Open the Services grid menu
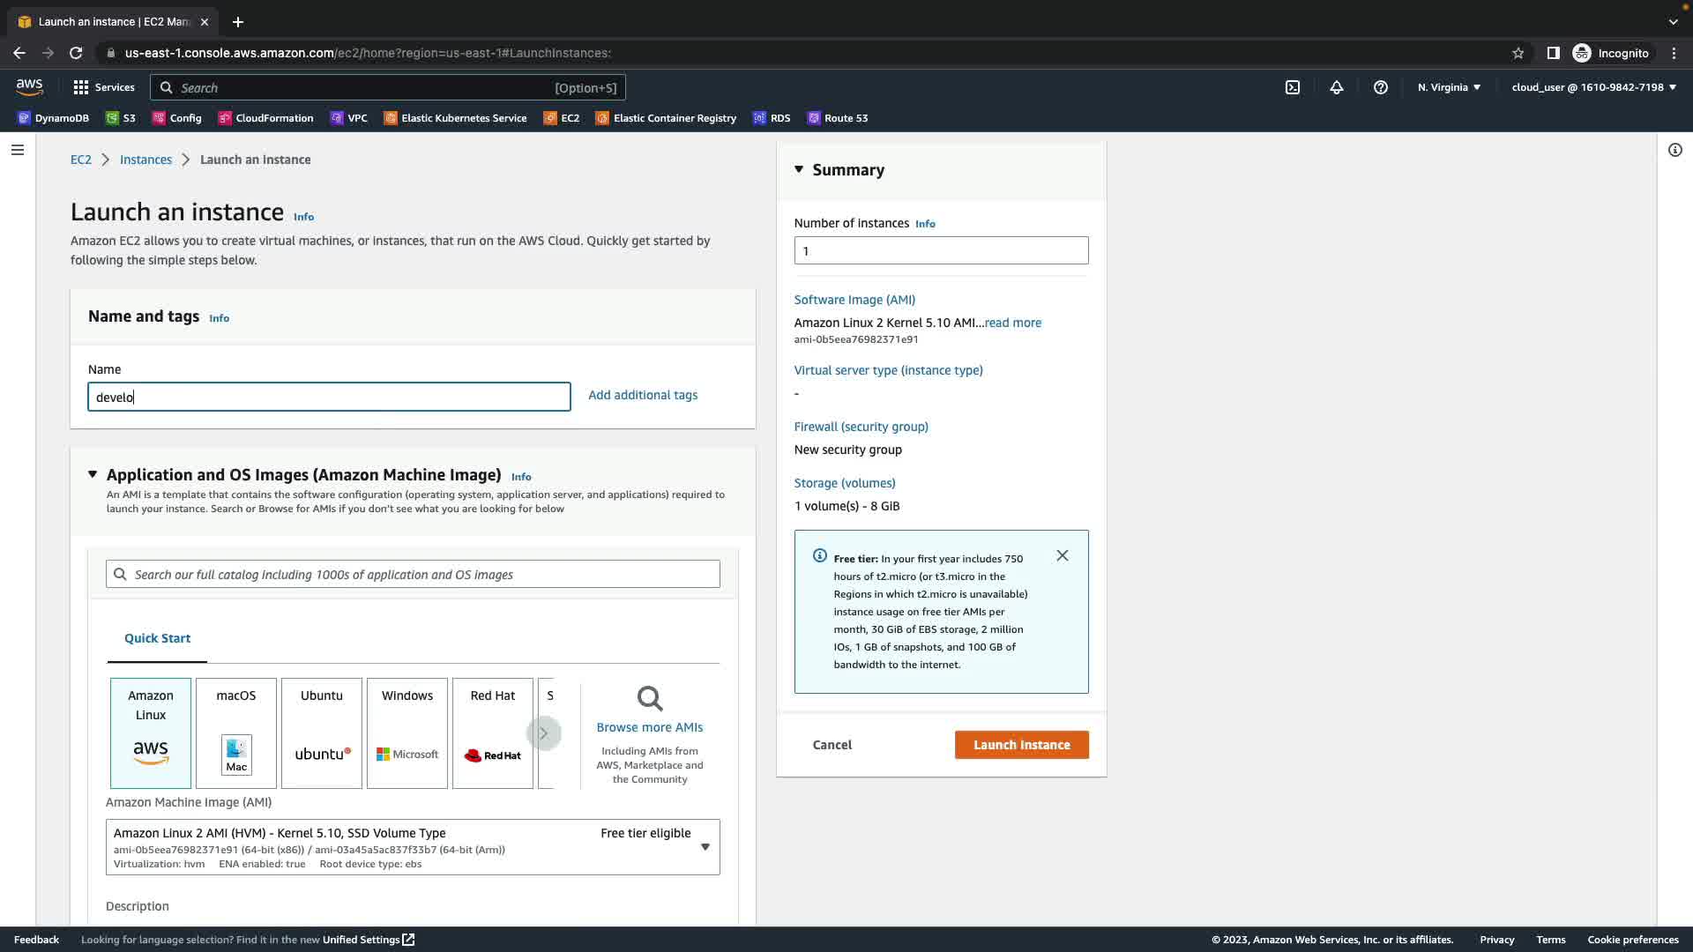Image resolution: width=1693 pixels, height=952 pixels. [x=104, y=87]
